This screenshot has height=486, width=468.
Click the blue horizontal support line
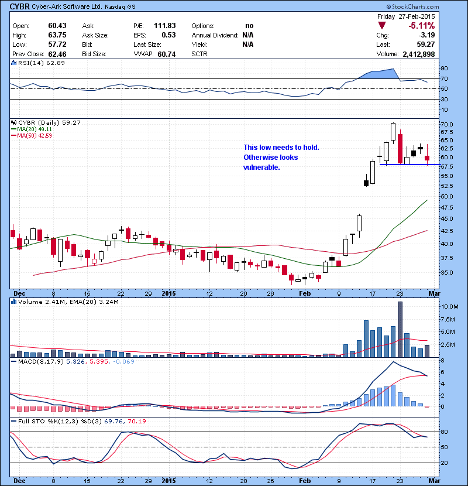tap(409, 165)
